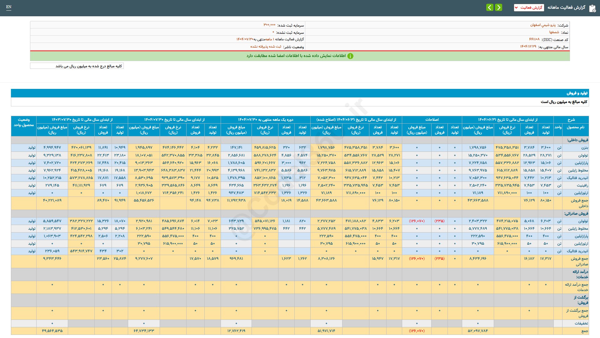The width and height of the screenshot is (600, 338).
Task: Click the green info icon in notice bar
Action: pyautogui.click(x=350, y=56)
